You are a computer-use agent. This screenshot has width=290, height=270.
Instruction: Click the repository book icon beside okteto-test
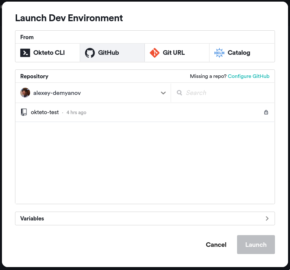coord(24,112)
